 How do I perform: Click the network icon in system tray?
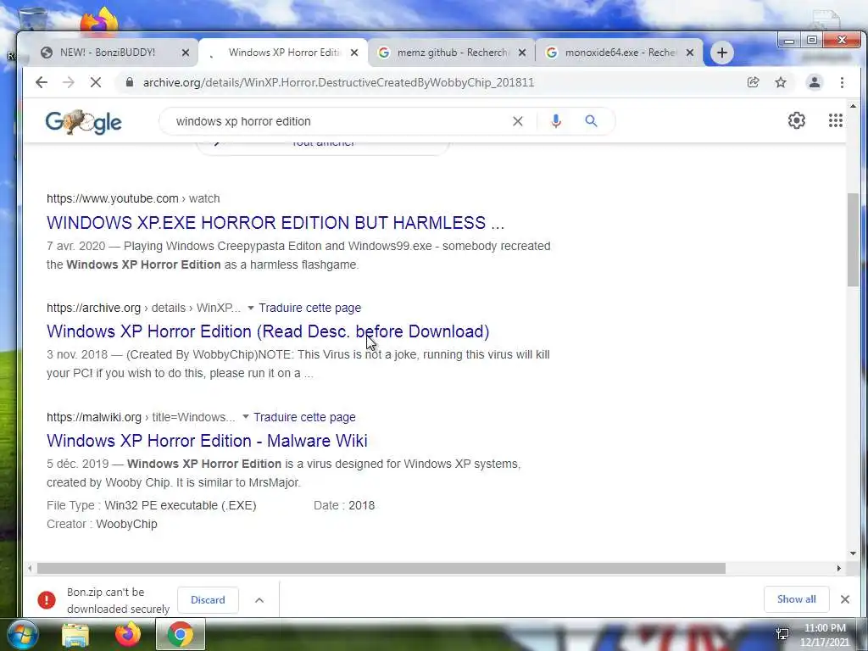tap(782, 633)
